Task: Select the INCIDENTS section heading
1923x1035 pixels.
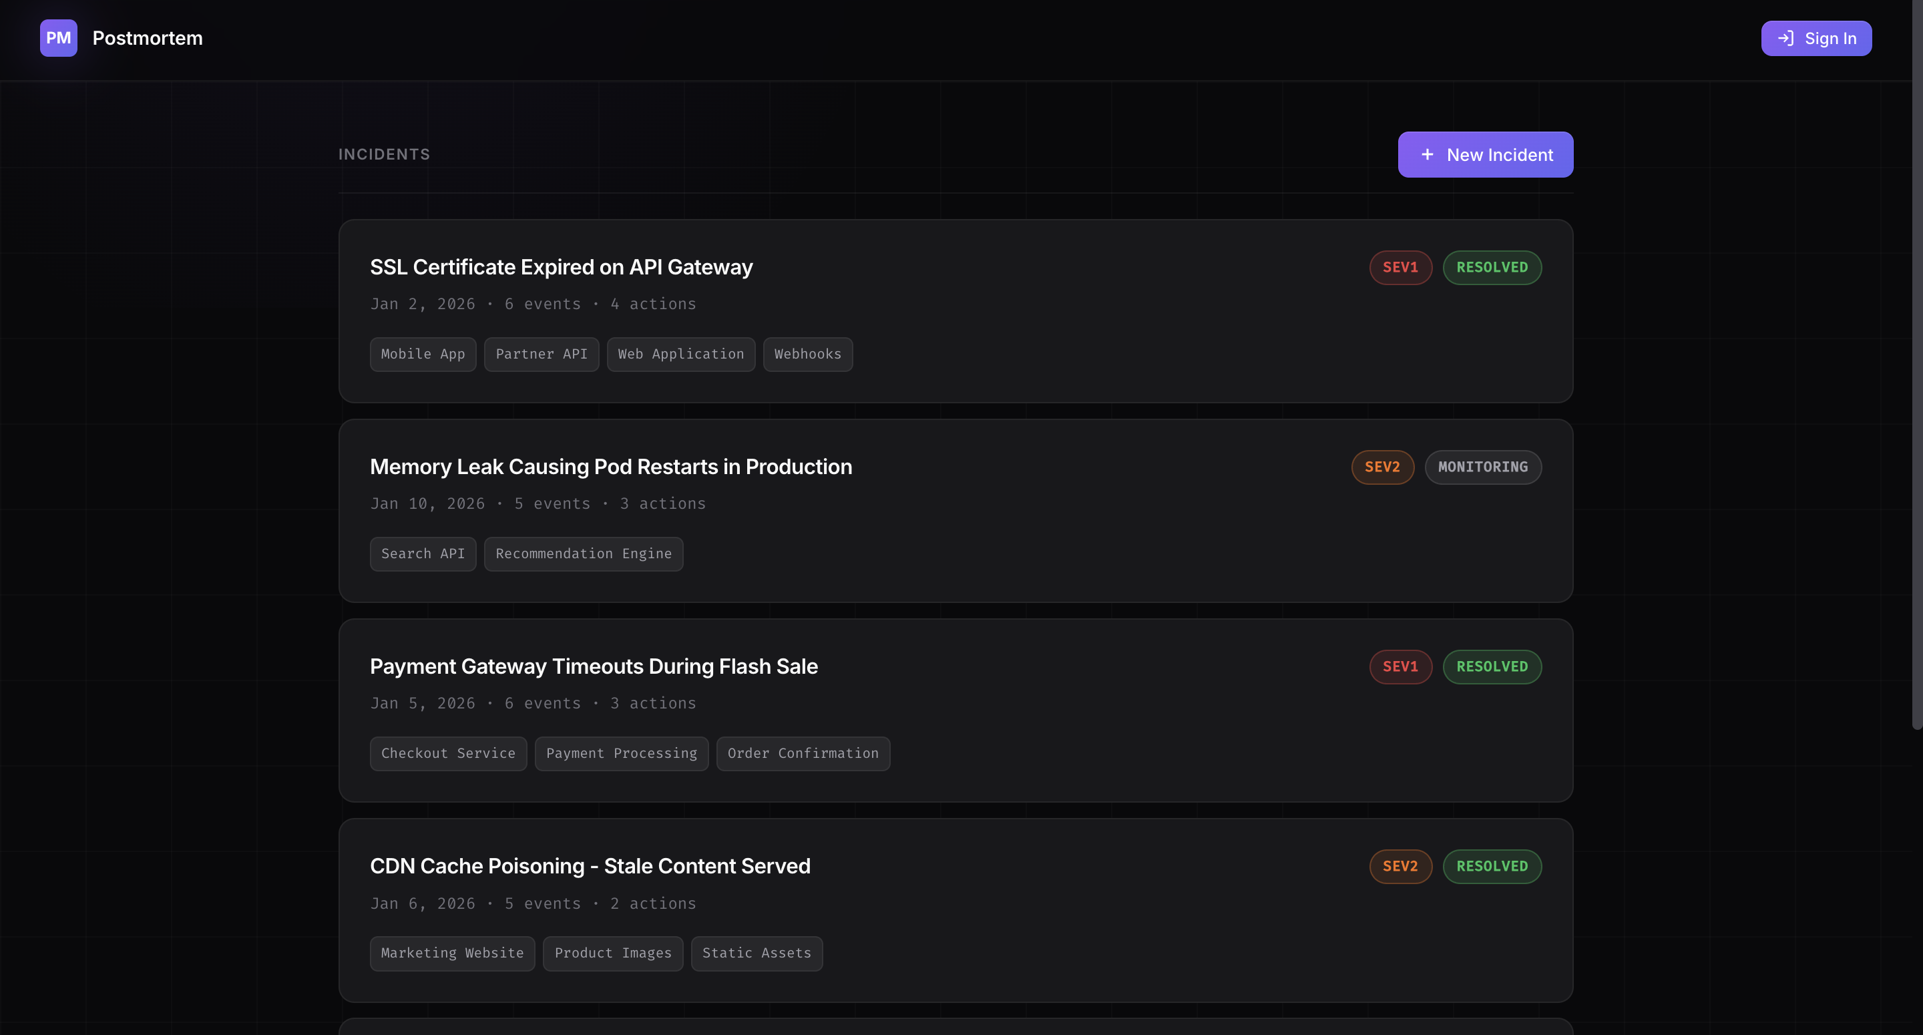Action: coord(384,154)
